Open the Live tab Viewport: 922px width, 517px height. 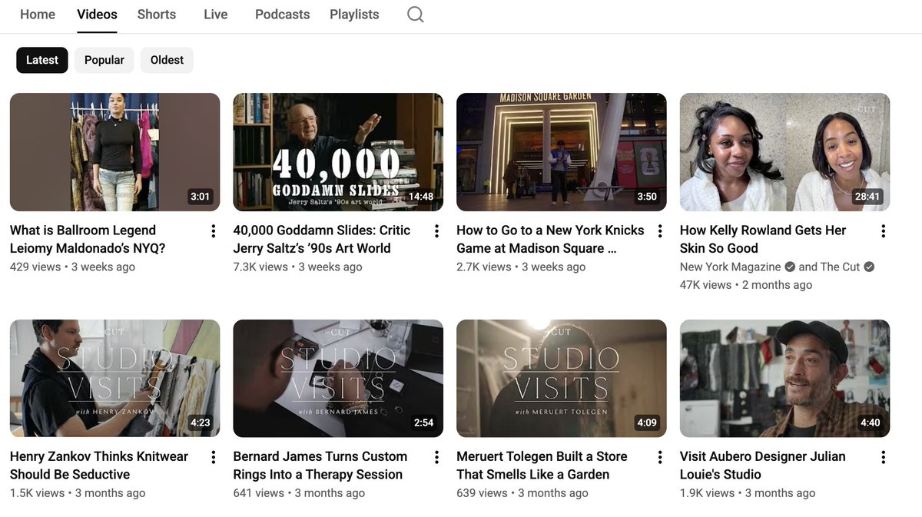click(x=216, y=15)
